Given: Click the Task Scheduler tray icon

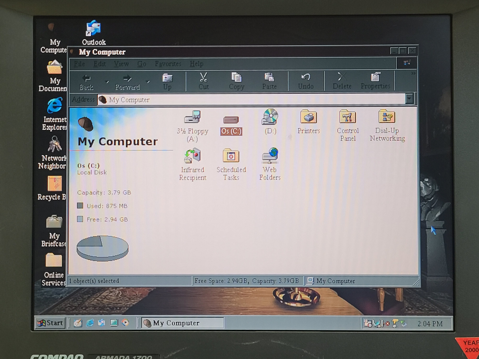Looking at the screenshot, I should coord(368,323).
